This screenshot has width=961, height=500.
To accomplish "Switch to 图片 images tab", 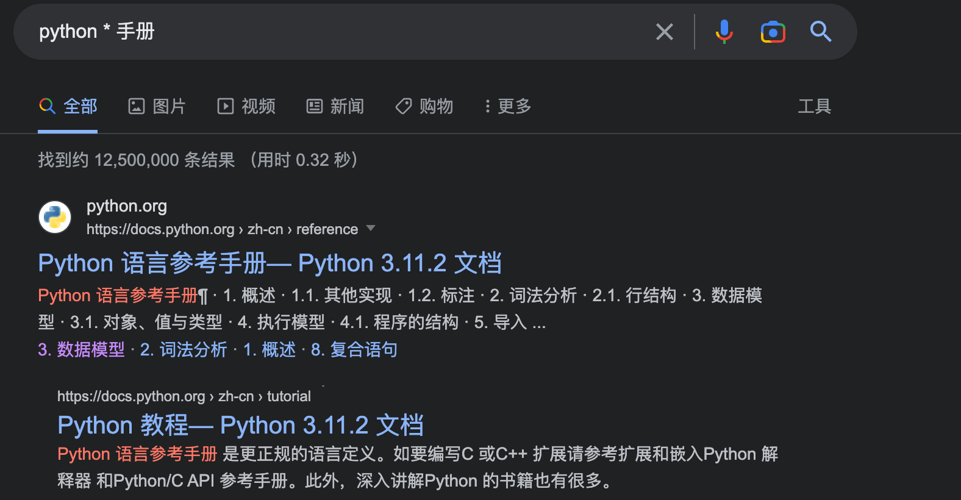I will point(157,107).
